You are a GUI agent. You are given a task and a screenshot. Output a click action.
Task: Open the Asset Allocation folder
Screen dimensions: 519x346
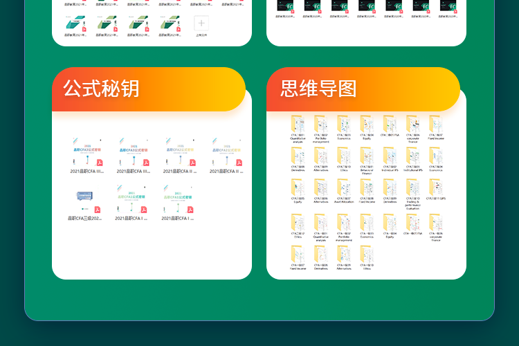click(x=344, y=191)
